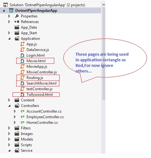Select the Tollywood.html file name
This screenshot has height=158, width=151.
[40, 95]
